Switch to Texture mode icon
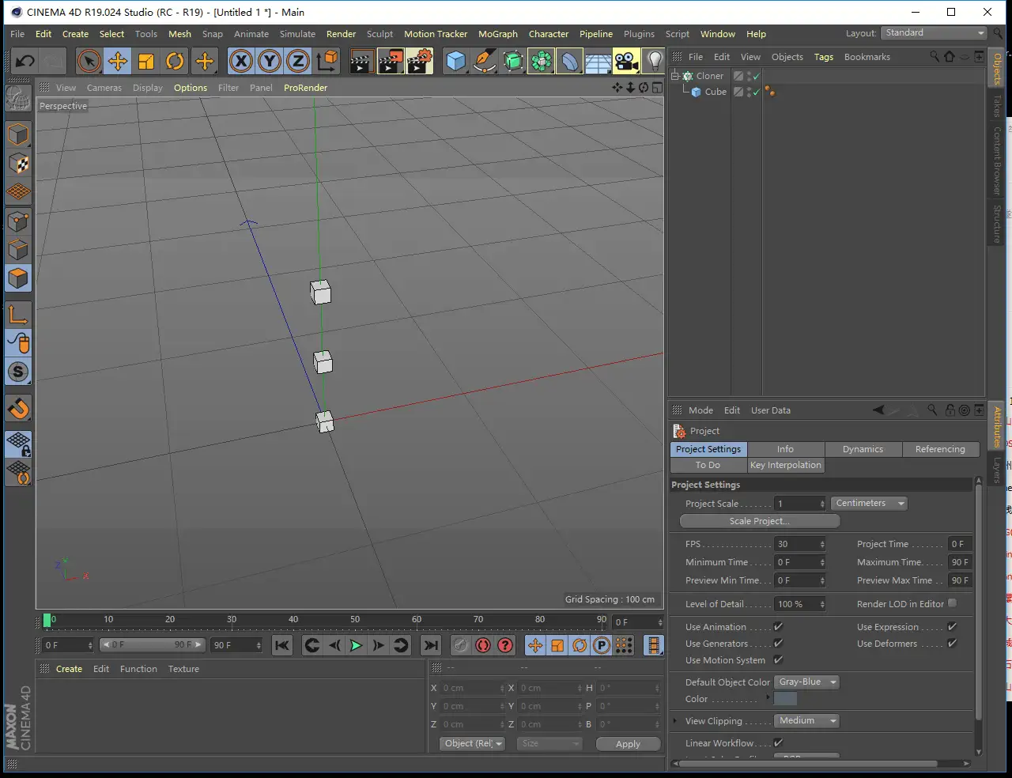The width and height of the screenshot is (1012, 778). [x=18, y=164]
